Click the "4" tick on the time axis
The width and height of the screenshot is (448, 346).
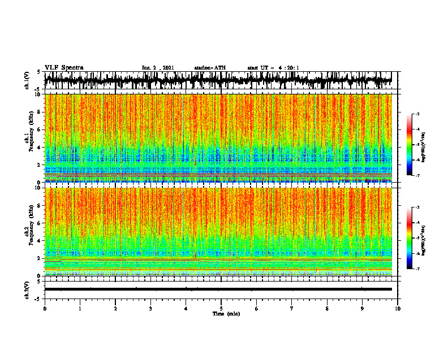186,309
